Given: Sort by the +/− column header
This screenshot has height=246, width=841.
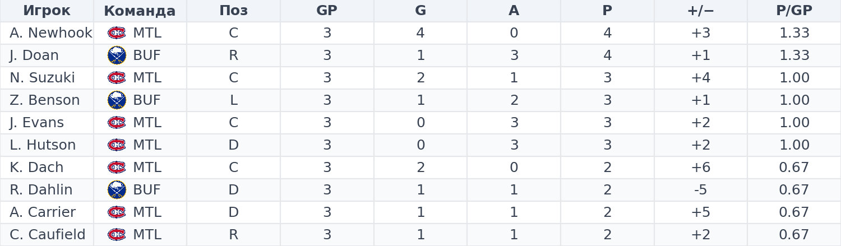Looking at the screenshot, I should point(700,11).
